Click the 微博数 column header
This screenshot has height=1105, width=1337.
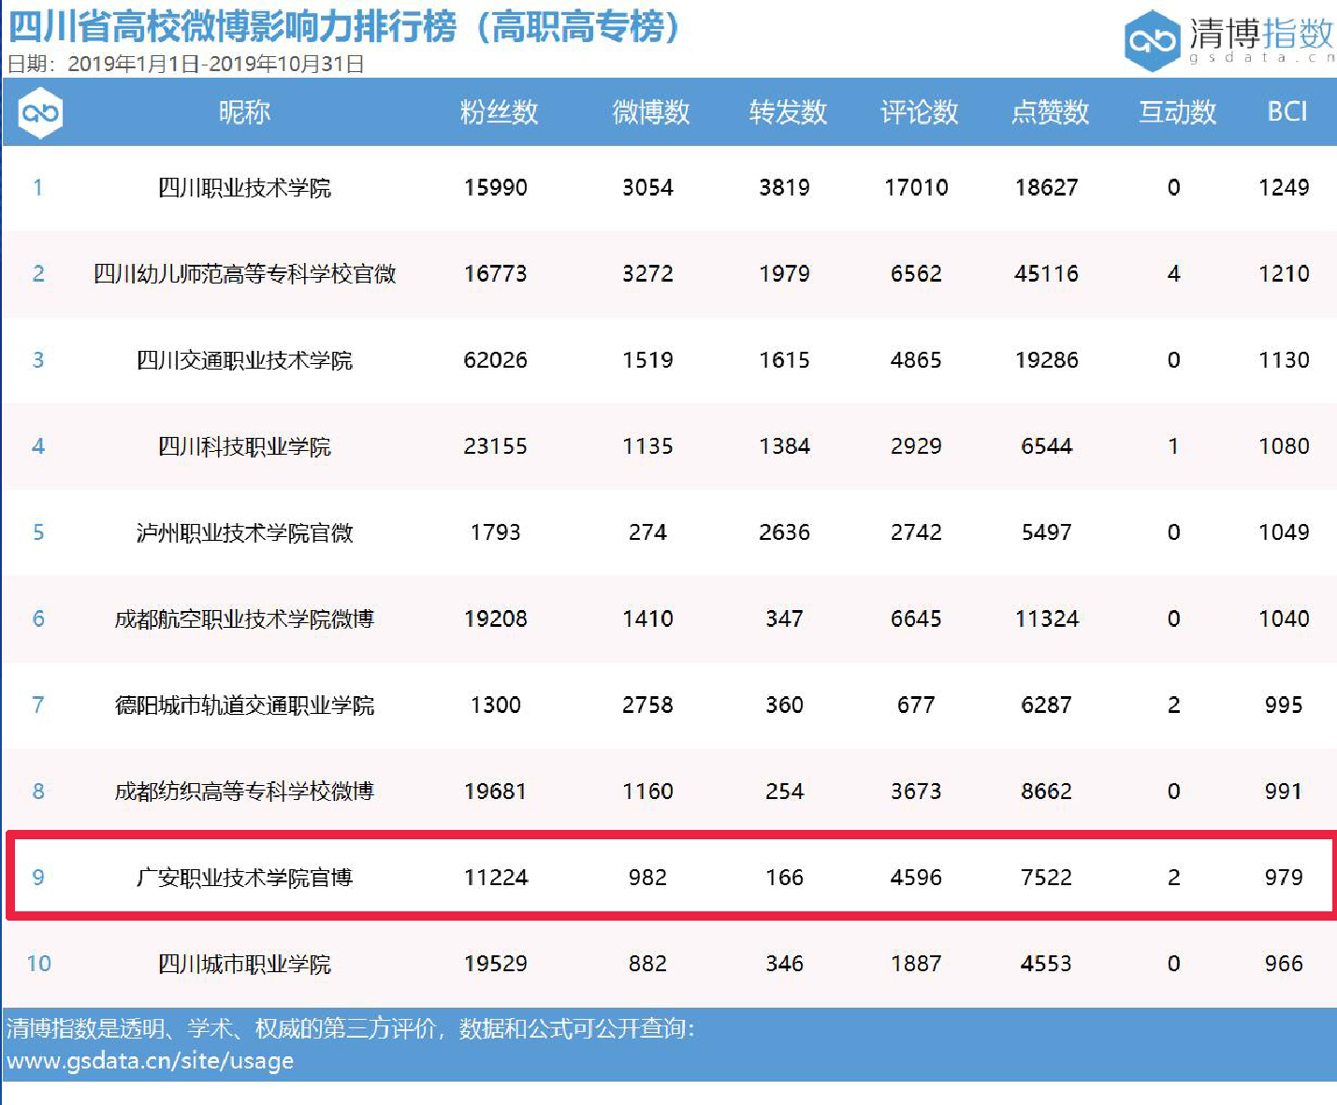point(650,112)
